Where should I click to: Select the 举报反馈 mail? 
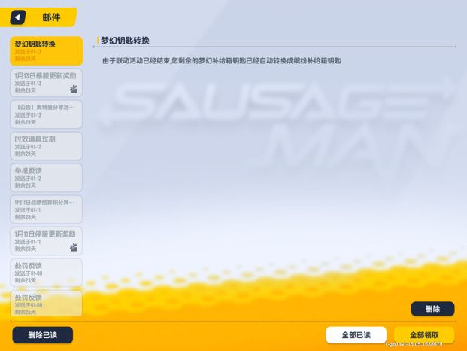(x=46, y=178)
